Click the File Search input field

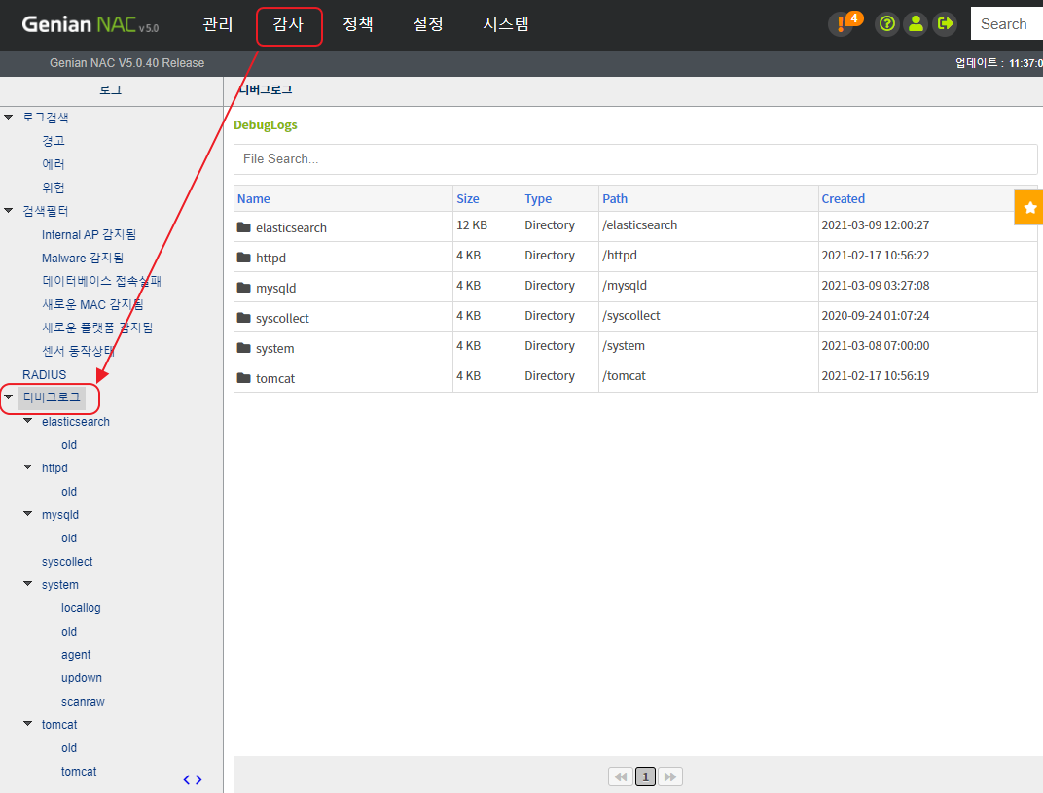[x=634, y=158]
